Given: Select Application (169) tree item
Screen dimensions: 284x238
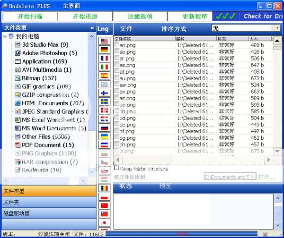Looking at the screenshot, I should [x=44, y=61].
